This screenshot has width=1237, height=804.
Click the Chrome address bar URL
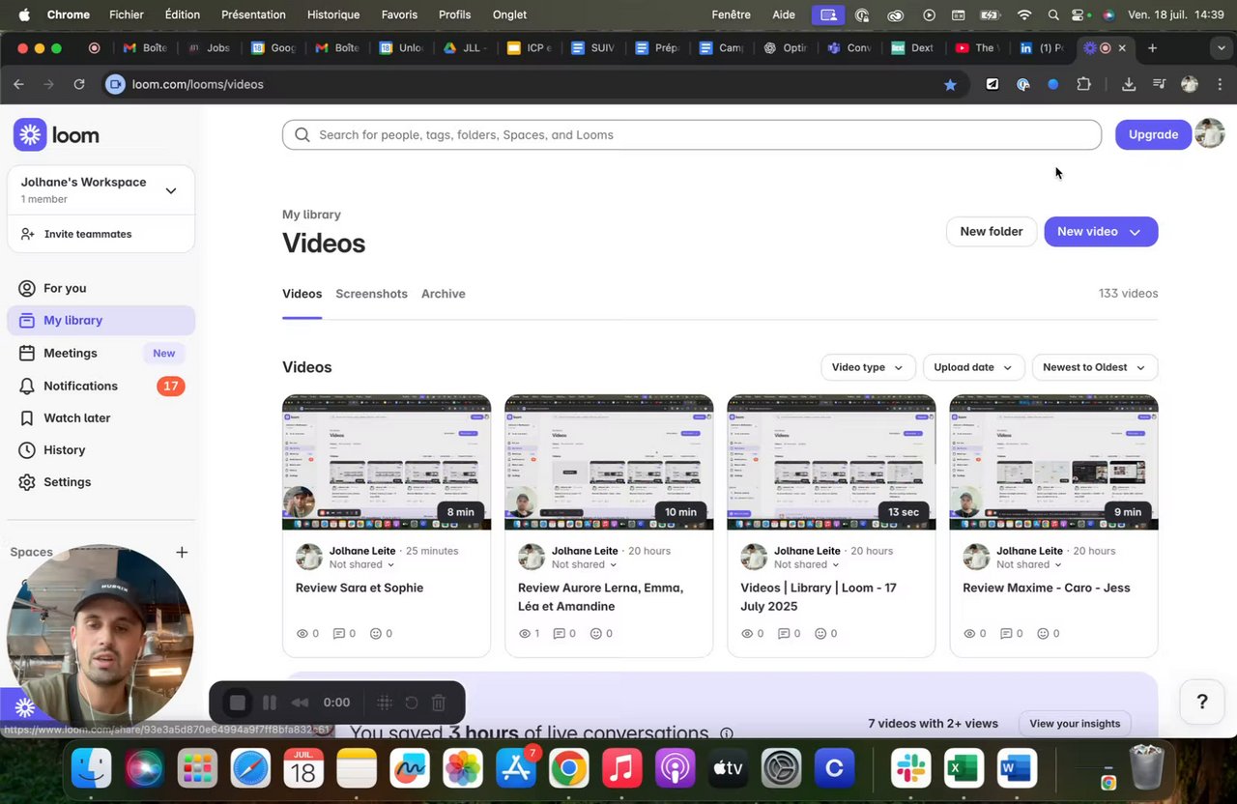pyautogui.click(x=197, y=84)
